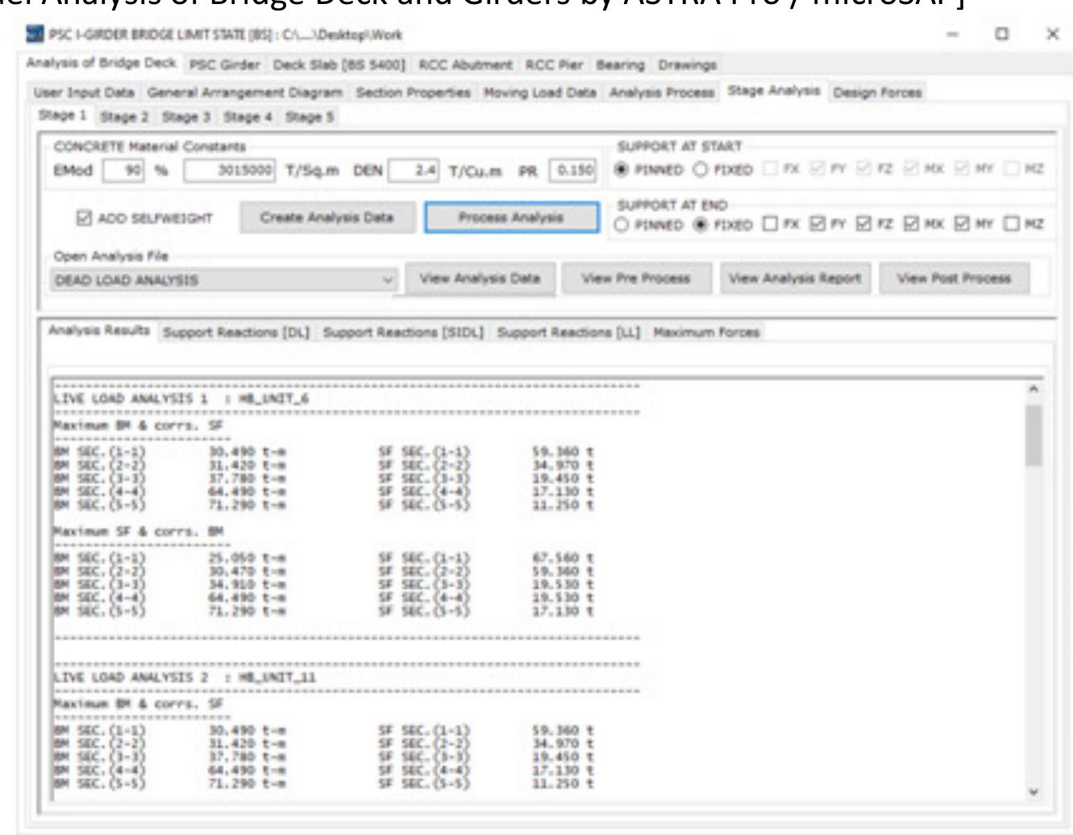The height and width of the screenshot is (835, 1073).
Task: Open the Support Reactions [LL] tab
Action: (569, 330)
